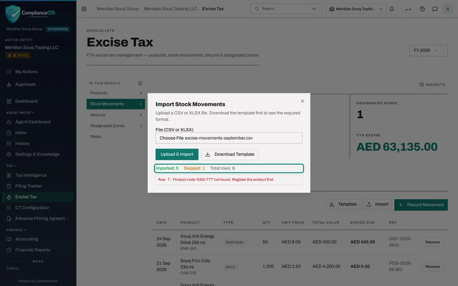
Task: Switch language to Arabic button
Action: pos(408,9)
